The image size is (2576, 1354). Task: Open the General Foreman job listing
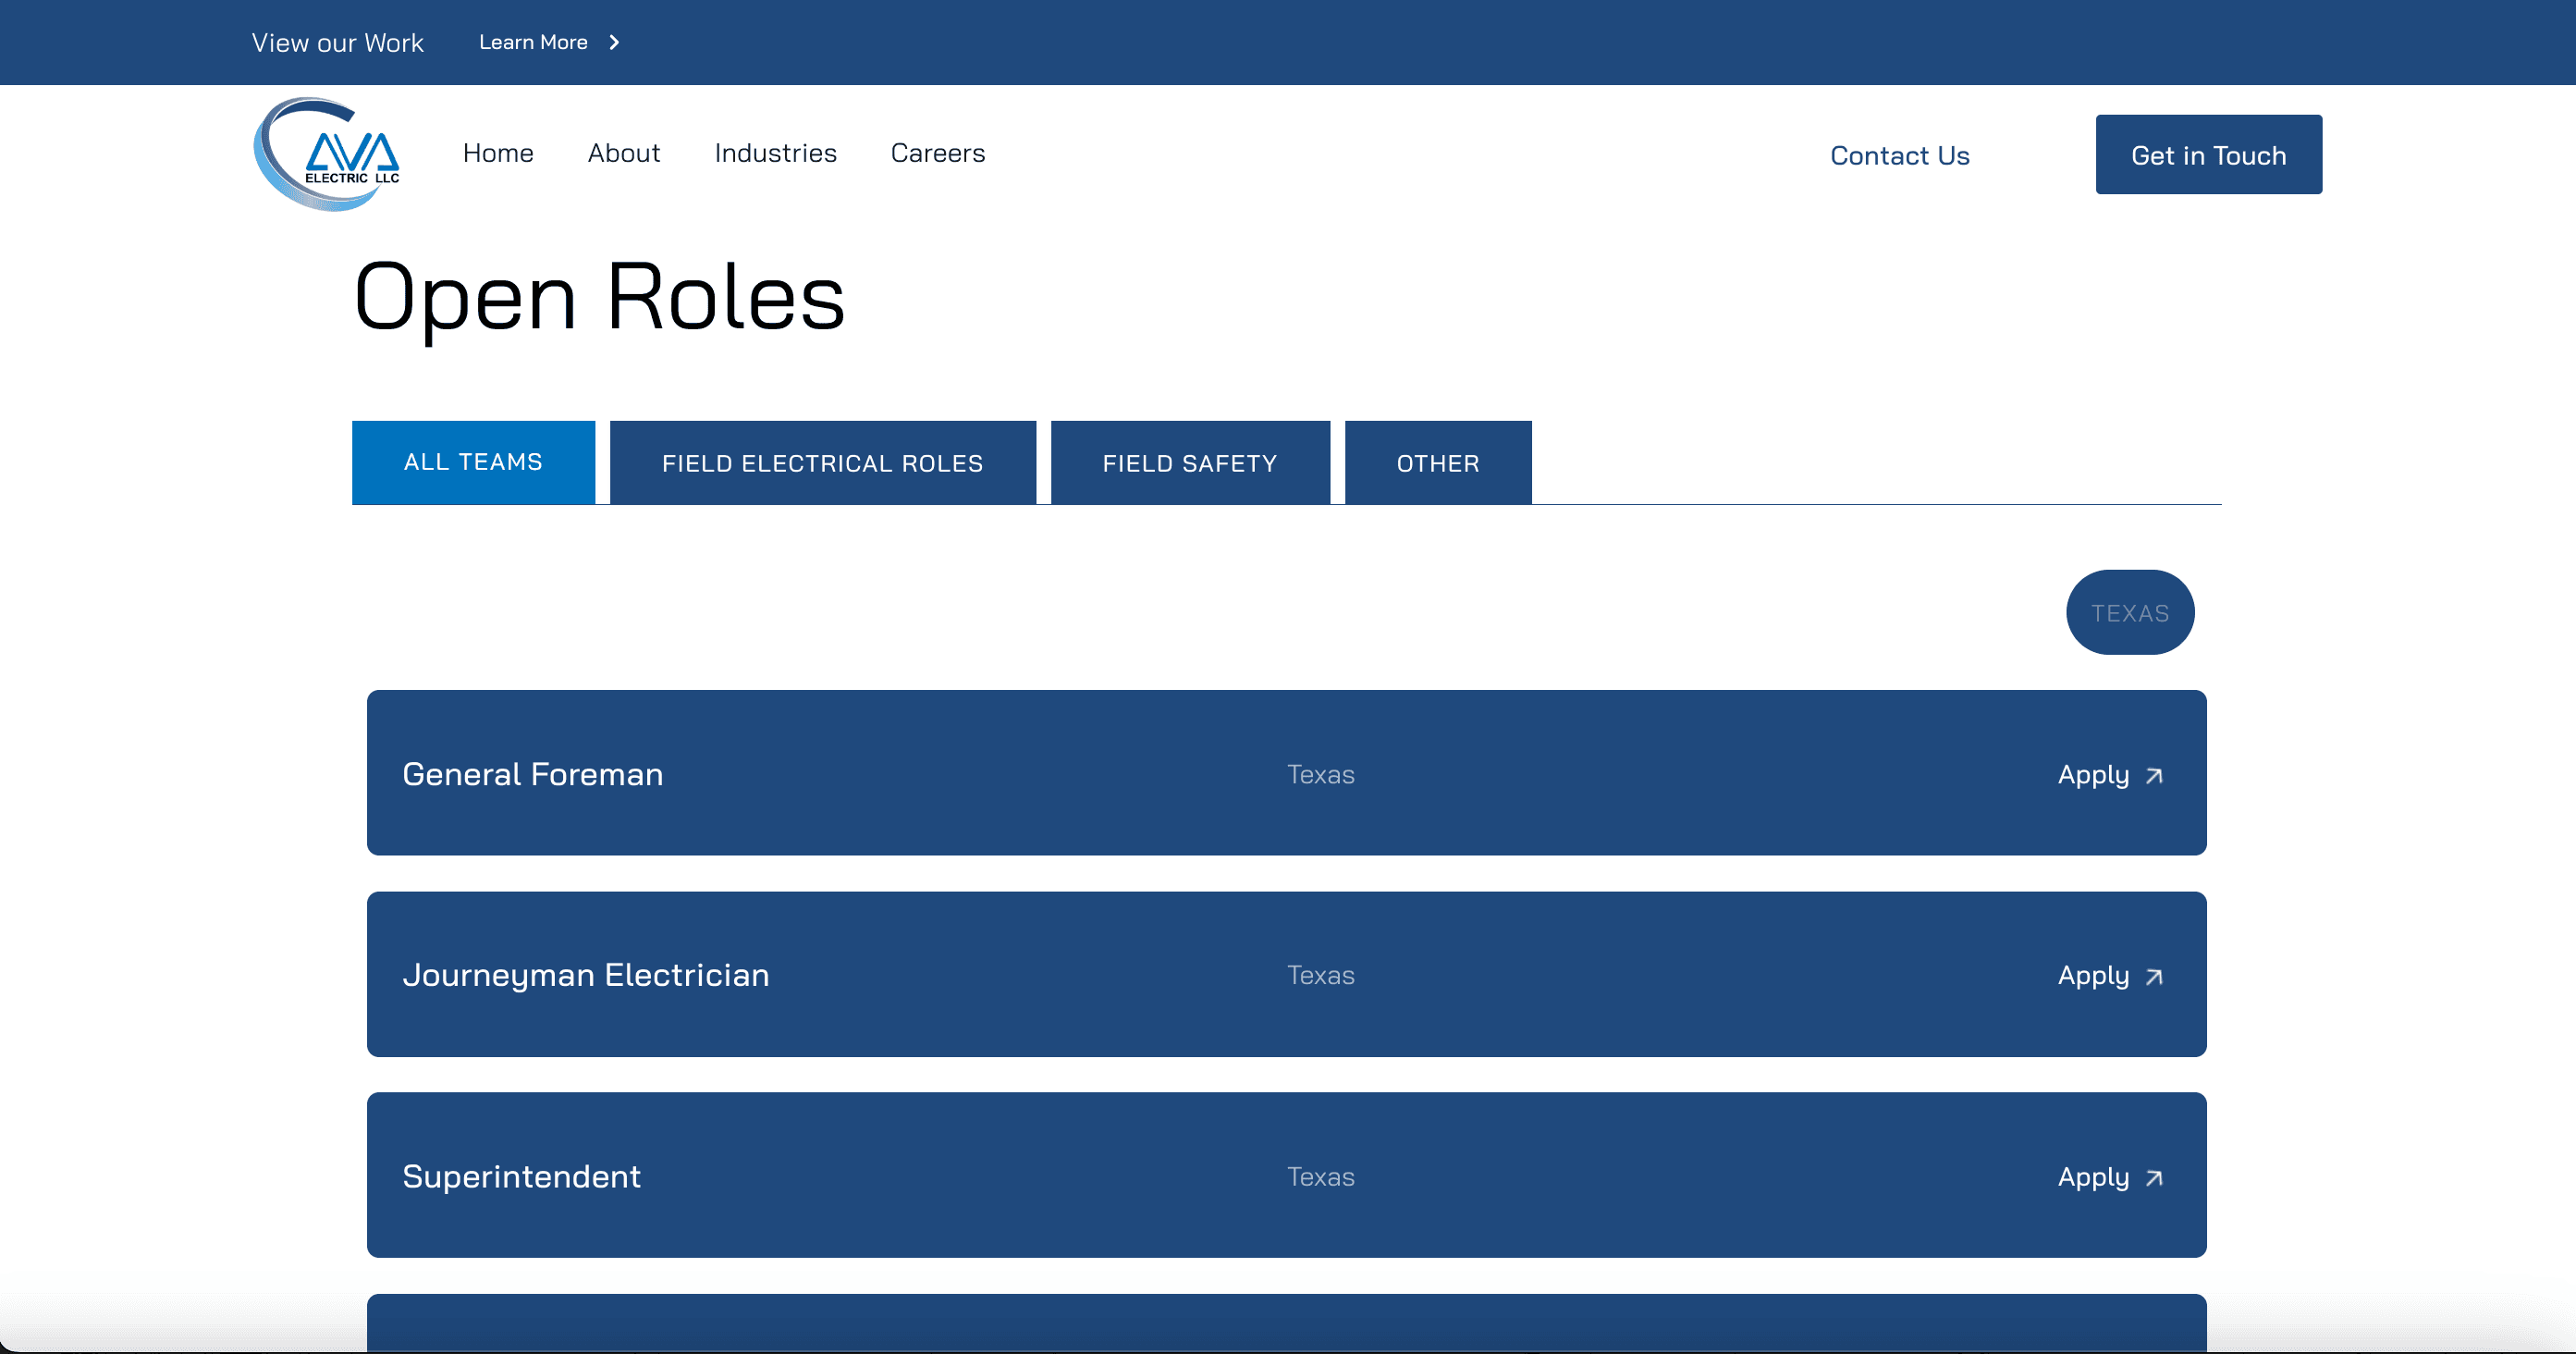(x=532, y=774)
